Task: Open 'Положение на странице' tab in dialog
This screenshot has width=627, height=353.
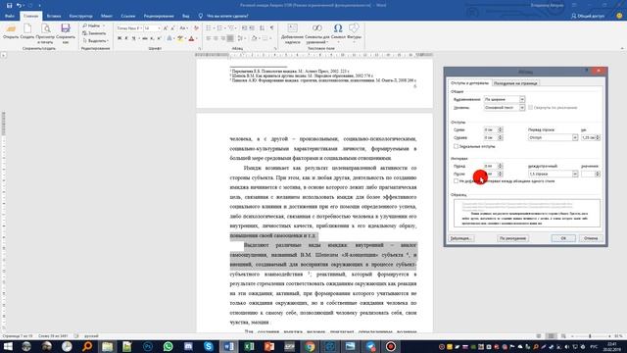Action: coord(515,83)
